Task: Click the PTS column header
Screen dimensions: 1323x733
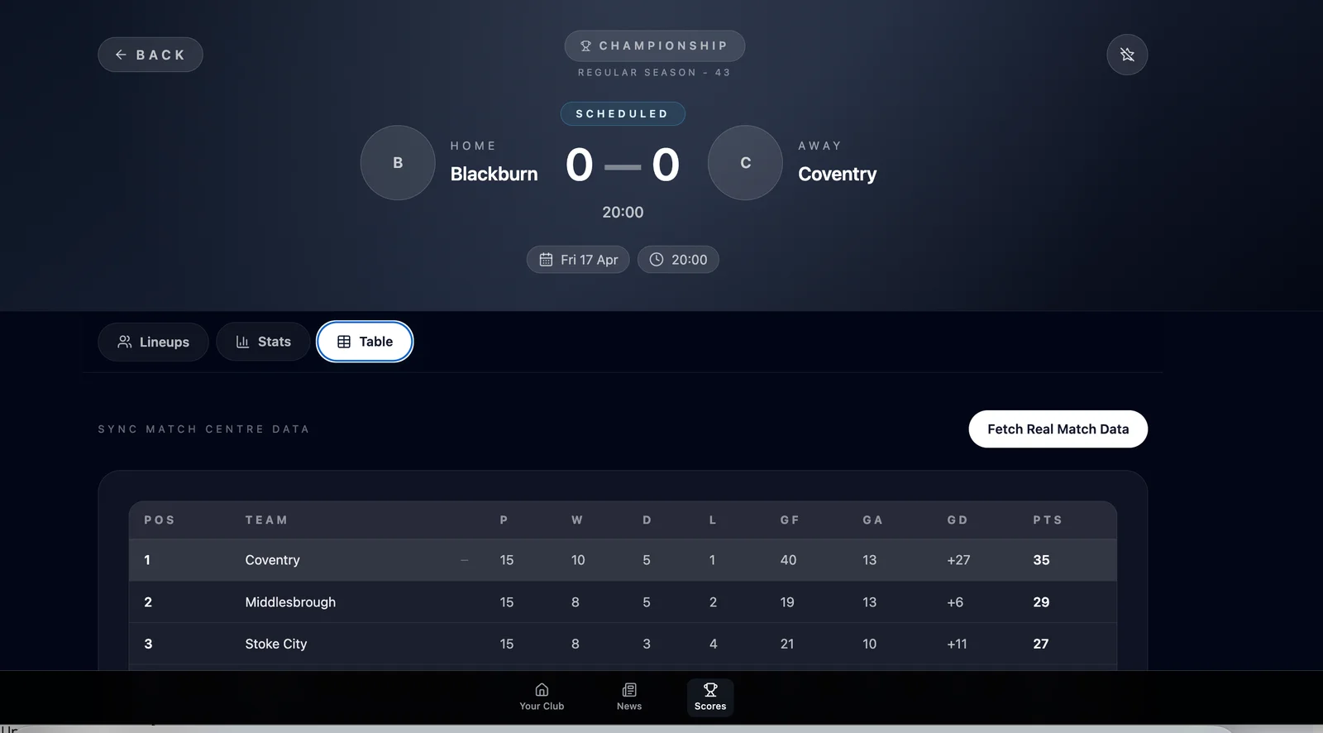Action: pos(1047,520)
